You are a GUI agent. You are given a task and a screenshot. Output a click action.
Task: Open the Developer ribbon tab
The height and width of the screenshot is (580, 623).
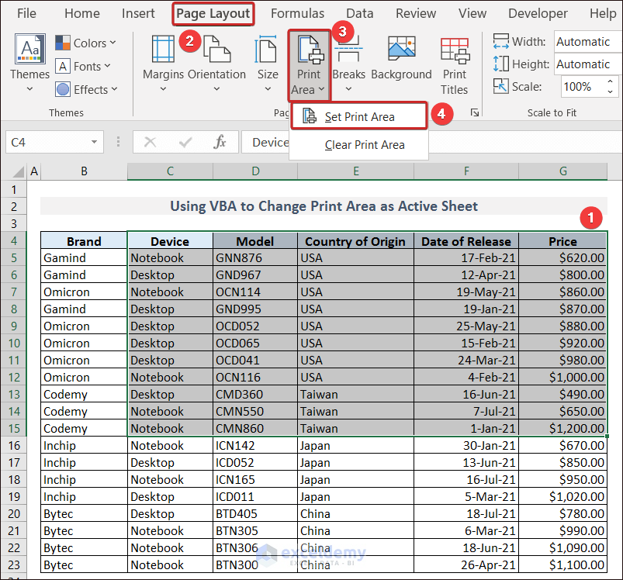538,13
